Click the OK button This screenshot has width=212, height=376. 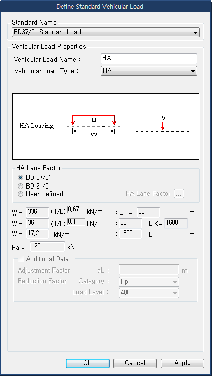click(88, 363)
